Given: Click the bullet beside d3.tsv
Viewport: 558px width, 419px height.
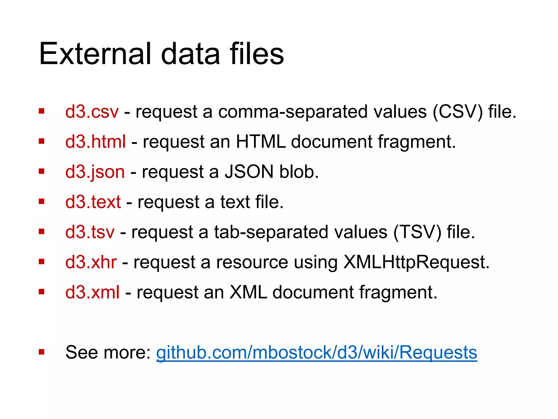Looking at the screenshot, I should 41,232.
